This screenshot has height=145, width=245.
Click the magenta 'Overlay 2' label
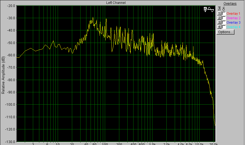(x=234, y=18)
